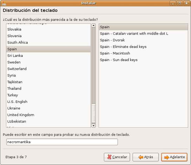The height and width of the screenshot is (165, 191).
Task: Click the installer icon in title bar
Action: click(x=4, y=3)
